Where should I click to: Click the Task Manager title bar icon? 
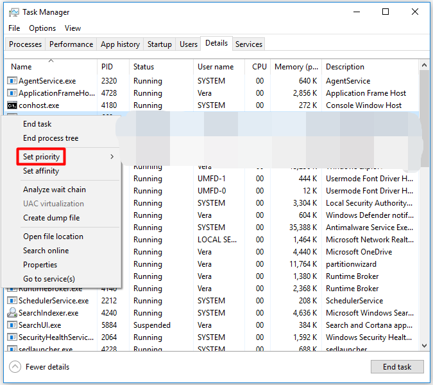click(14, 12)
